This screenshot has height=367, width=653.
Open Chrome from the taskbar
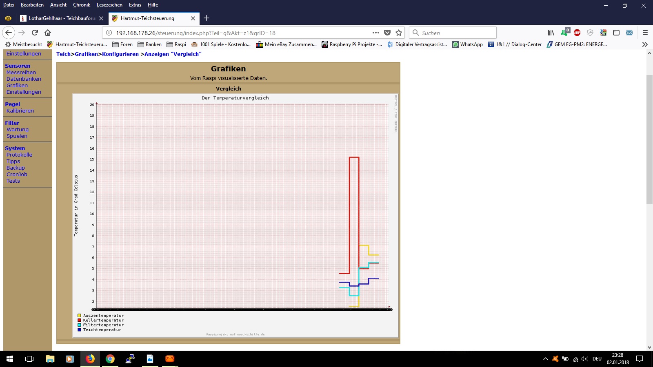(x=110, y=359)
